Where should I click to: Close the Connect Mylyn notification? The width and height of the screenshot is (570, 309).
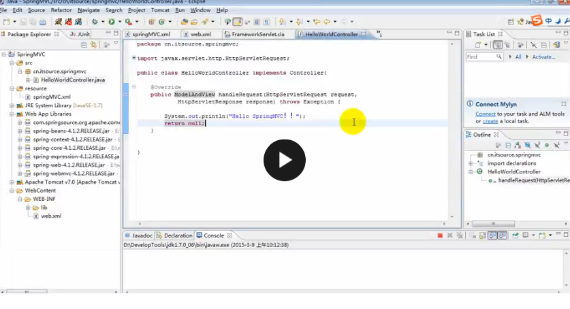[x=563, y=104]
